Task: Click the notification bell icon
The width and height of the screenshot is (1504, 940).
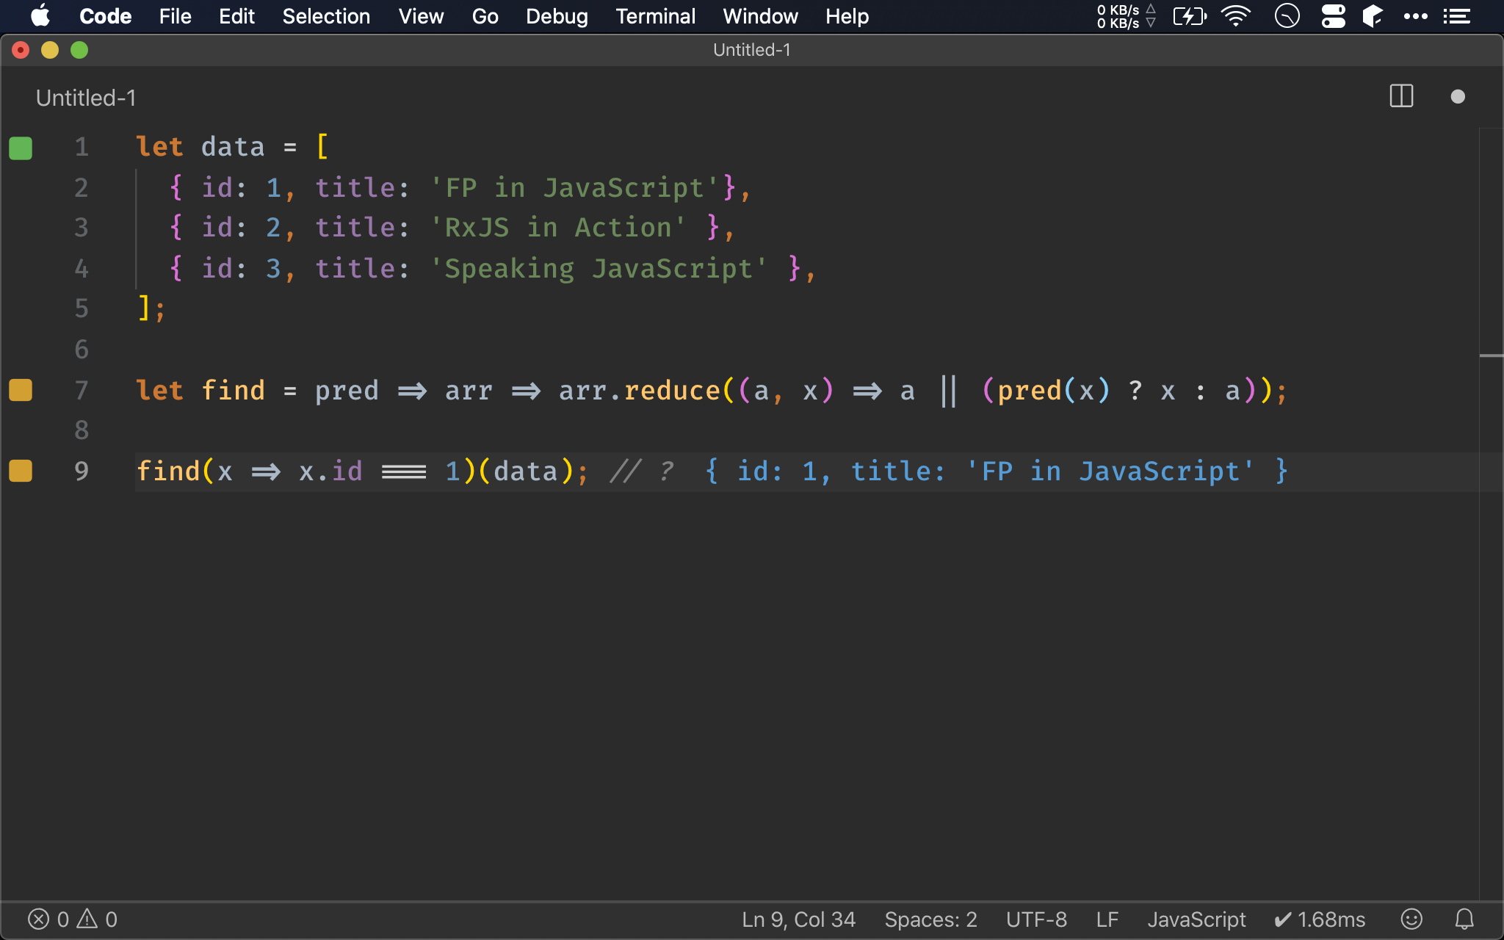Action: pos(1463,919)
